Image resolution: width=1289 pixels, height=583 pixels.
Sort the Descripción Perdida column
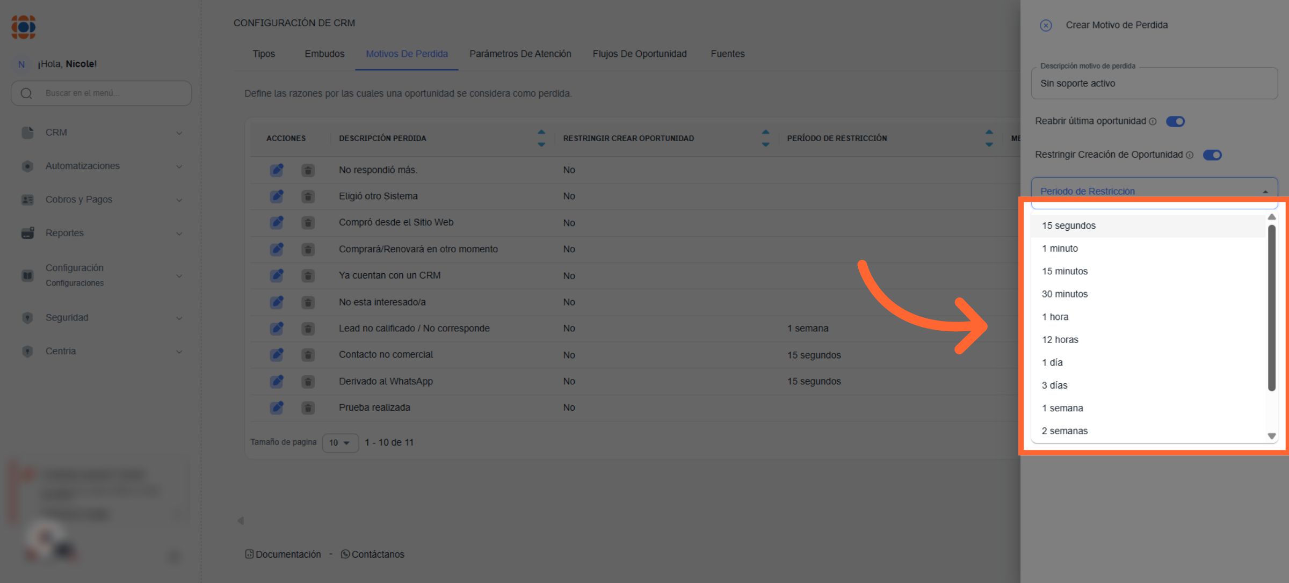[x=541, y=138]
